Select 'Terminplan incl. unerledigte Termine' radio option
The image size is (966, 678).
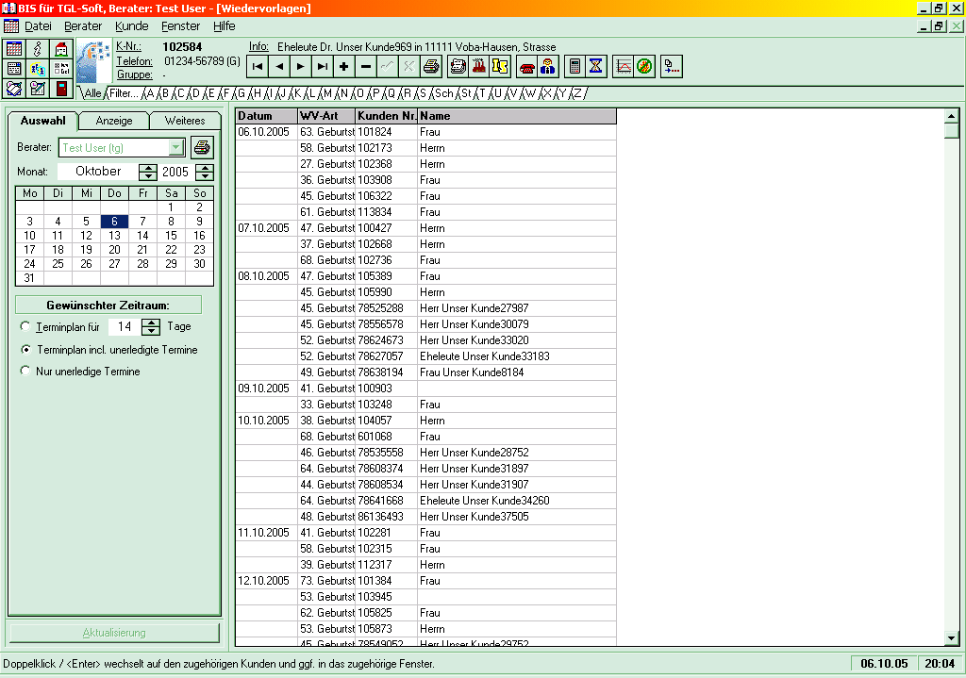(x=25, y=349)
